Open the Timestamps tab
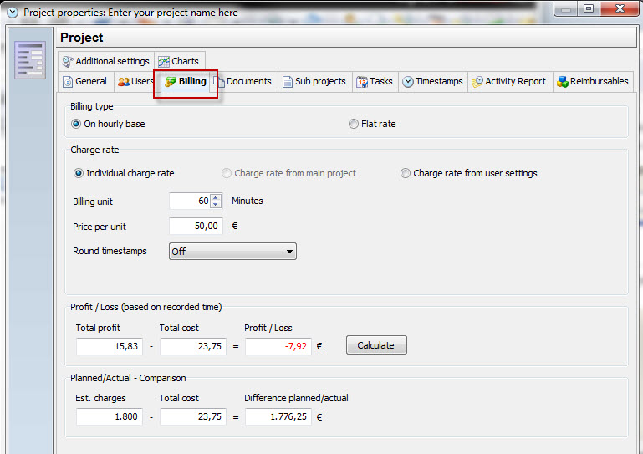 pyautogui.click(x=432, y=82)
